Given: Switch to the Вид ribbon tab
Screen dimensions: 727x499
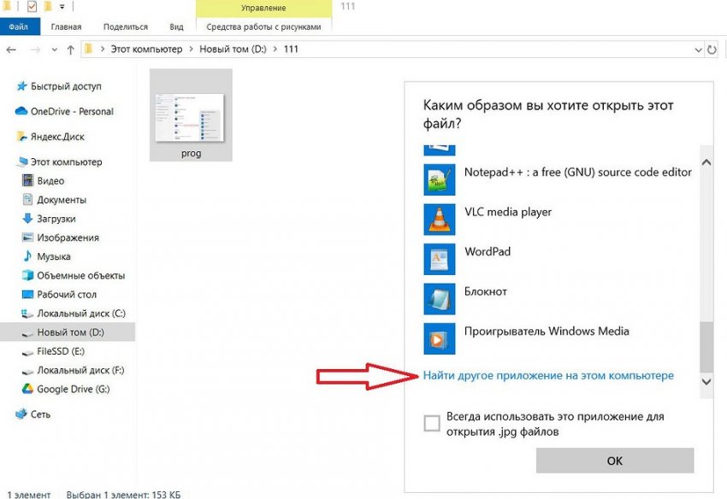Looking at the screenshot, I should click(x=176, y=27).
